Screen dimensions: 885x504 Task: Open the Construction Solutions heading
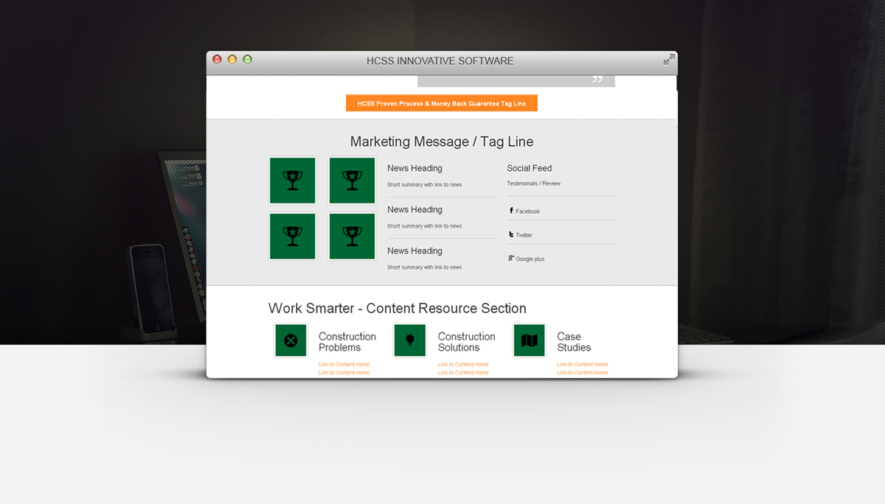pyautogui.click(x=467, y=342)
